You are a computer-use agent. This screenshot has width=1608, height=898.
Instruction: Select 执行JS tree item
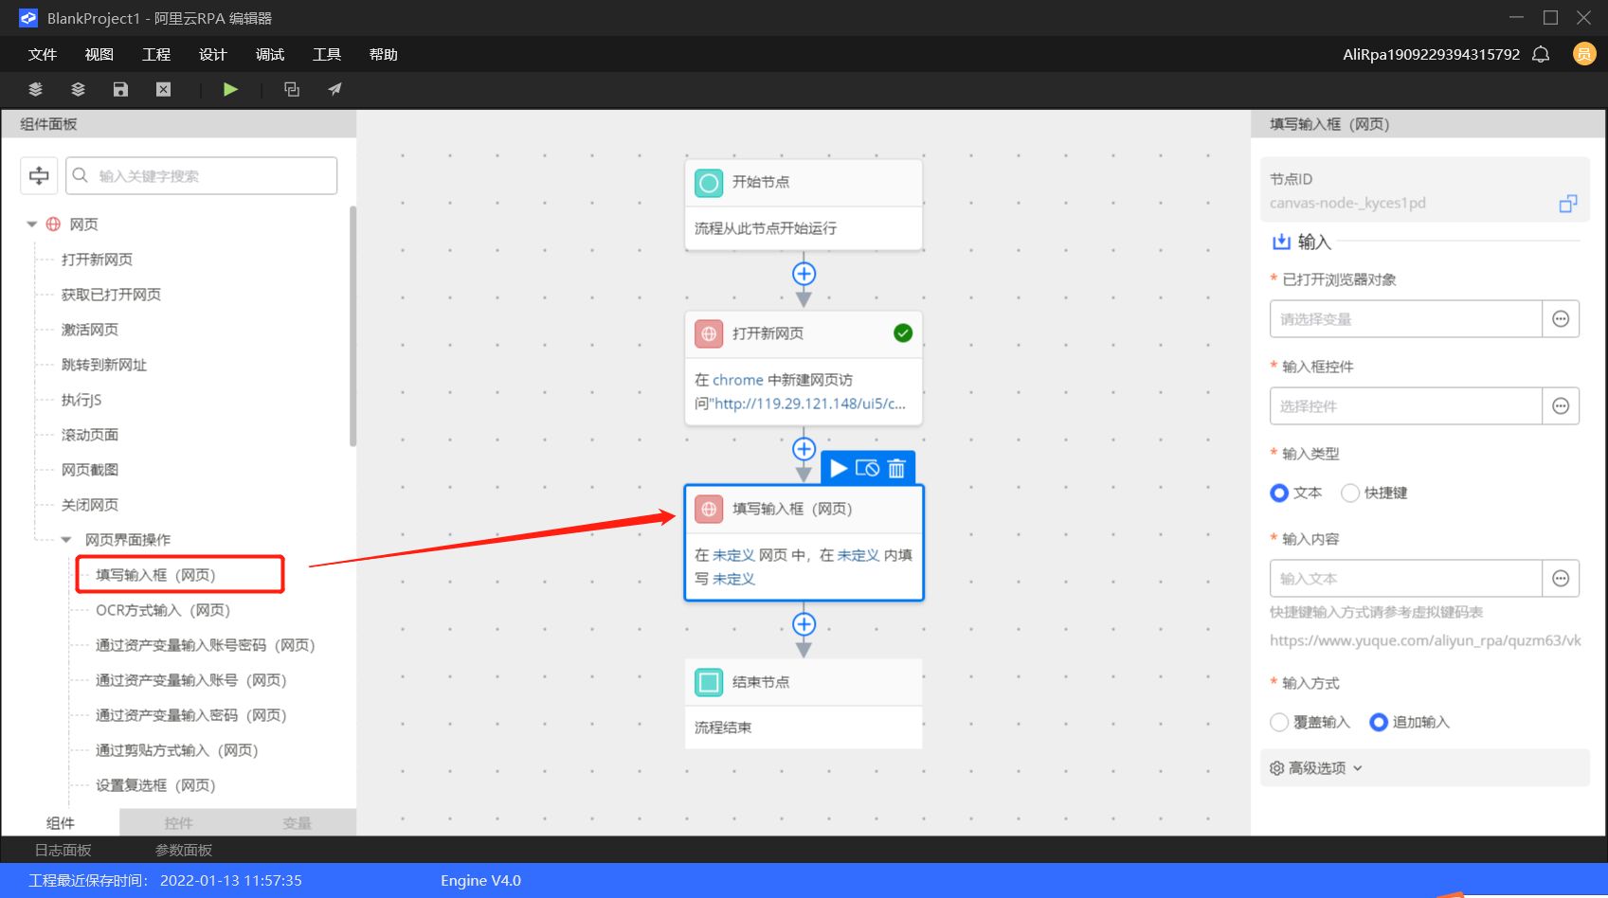(81, 400)
